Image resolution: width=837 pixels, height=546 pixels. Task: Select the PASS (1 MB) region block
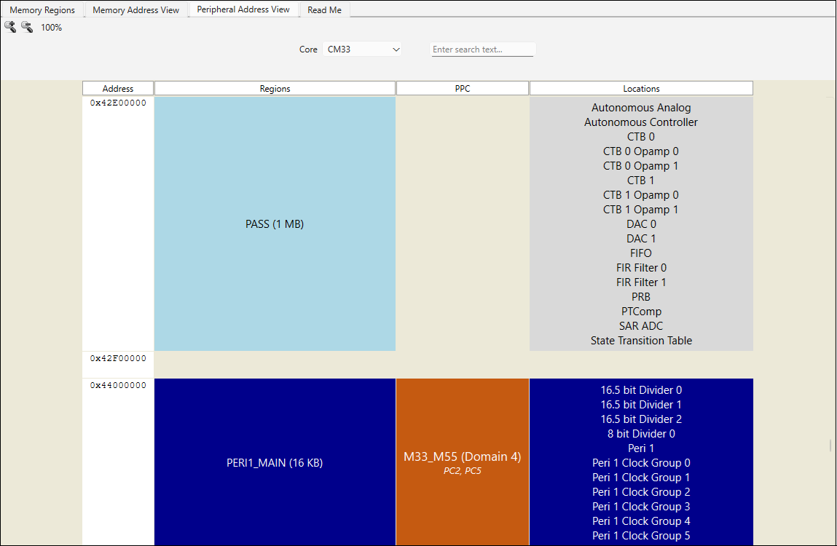(275, 224)
